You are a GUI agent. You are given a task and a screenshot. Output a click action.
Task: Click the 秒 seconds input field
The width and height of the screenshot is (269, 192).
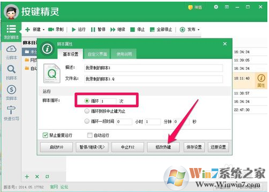(181, 122)
